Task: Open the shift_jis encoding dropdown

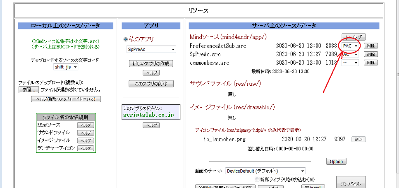Action: click(x=66, y=67)
